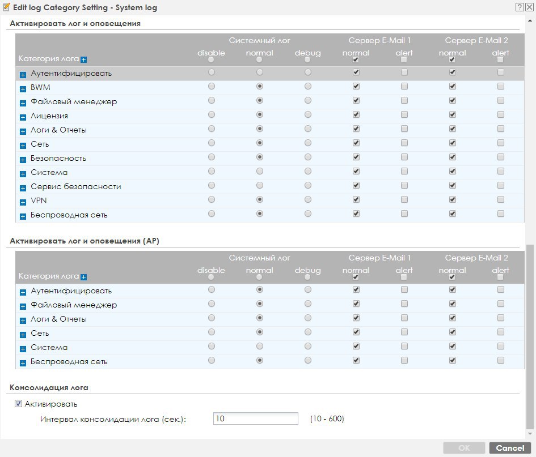
Task: Expand the Аутентифицировать category in the first table
Action: click(x=23, y=75)
